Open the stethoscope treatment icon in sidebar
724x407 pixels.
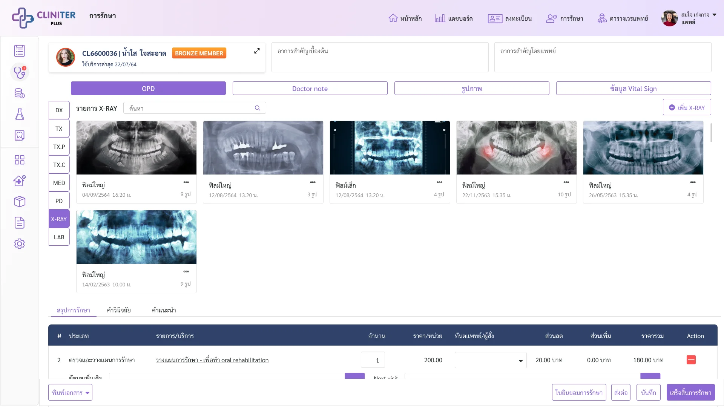[20, 72]
